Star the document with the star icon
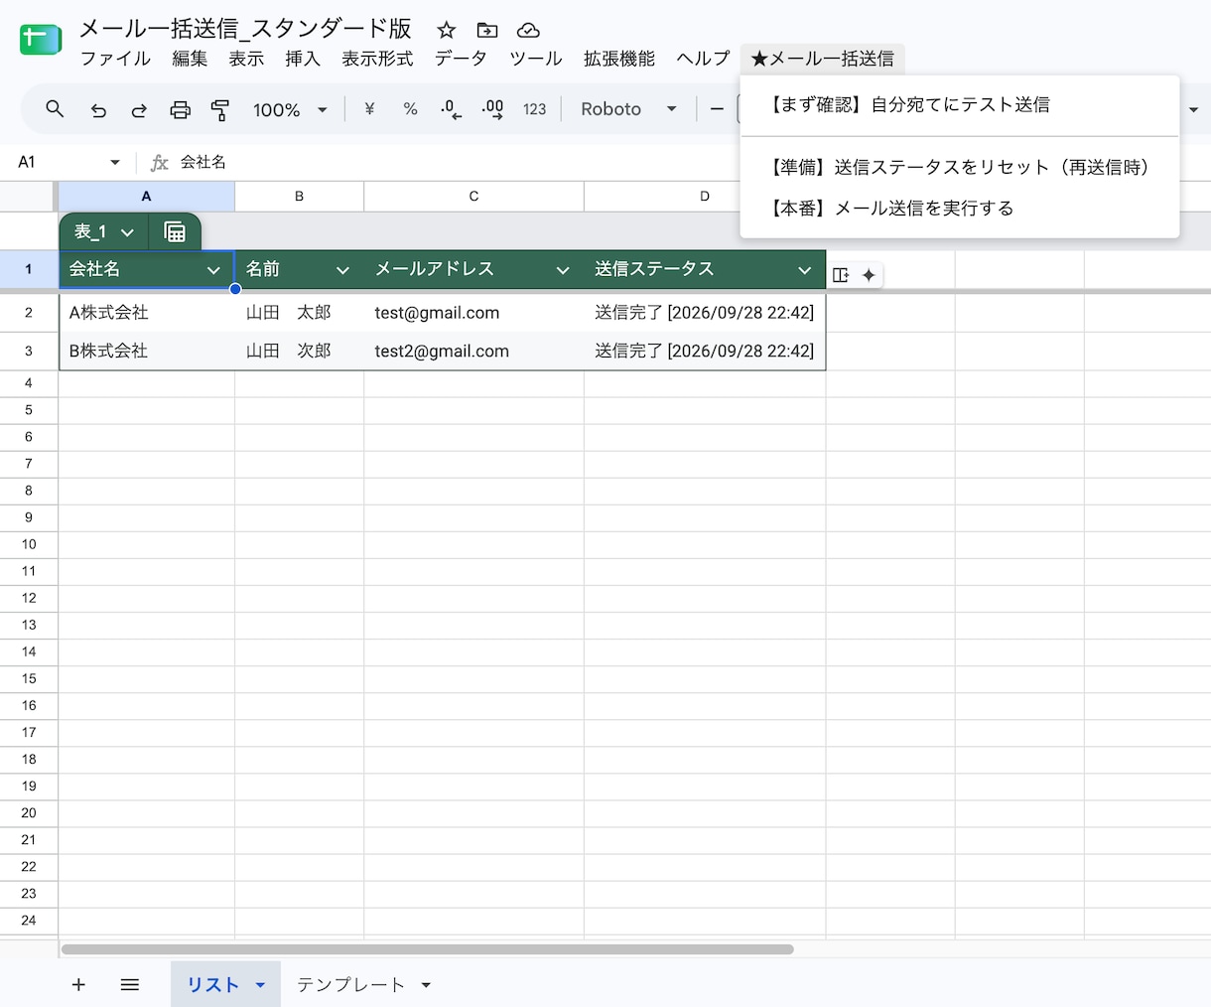This screenshot has height=1007, width=1211. [x=447, y=30]
